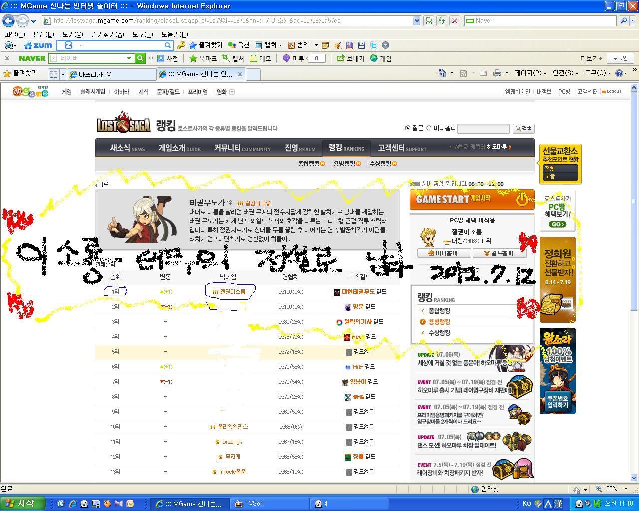The image size is (639, 511).
Task: Open the 즐겨찾기(A) menu in menu bar
Action: pyautogui.click(x=107, y=34)
